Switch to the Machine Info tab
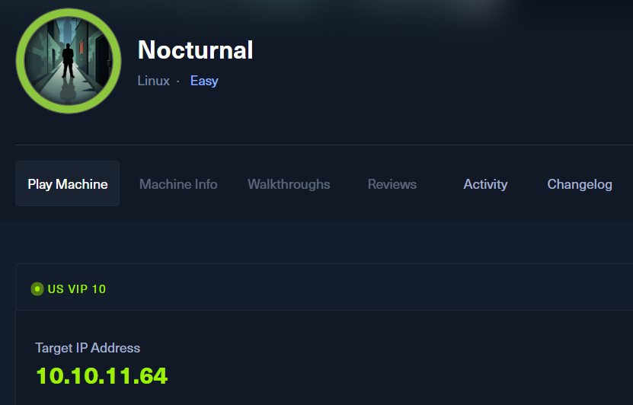This screenshot has height=405, width=633. (178, 184)
